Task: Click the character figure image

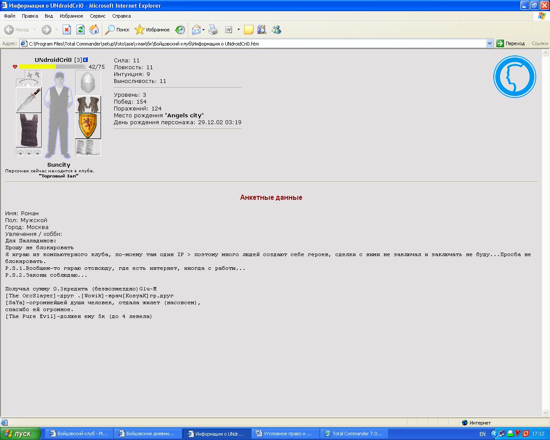Action: (x=58, y=115)
